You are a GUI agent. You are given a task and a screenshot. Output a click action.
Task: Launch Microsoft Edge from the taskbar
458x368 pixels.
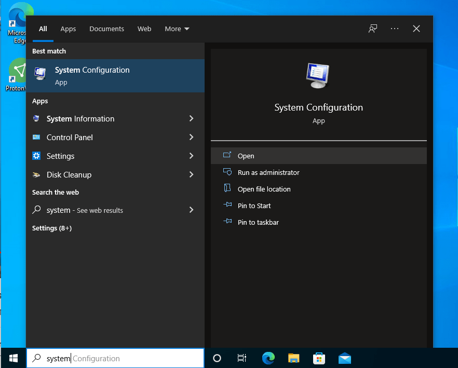(268, 358)
